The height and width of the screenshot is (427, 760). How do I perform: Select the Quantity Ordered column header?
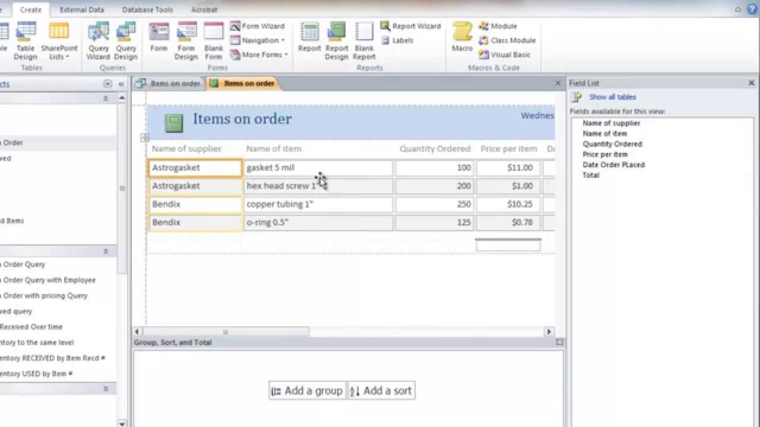(435, 149)
